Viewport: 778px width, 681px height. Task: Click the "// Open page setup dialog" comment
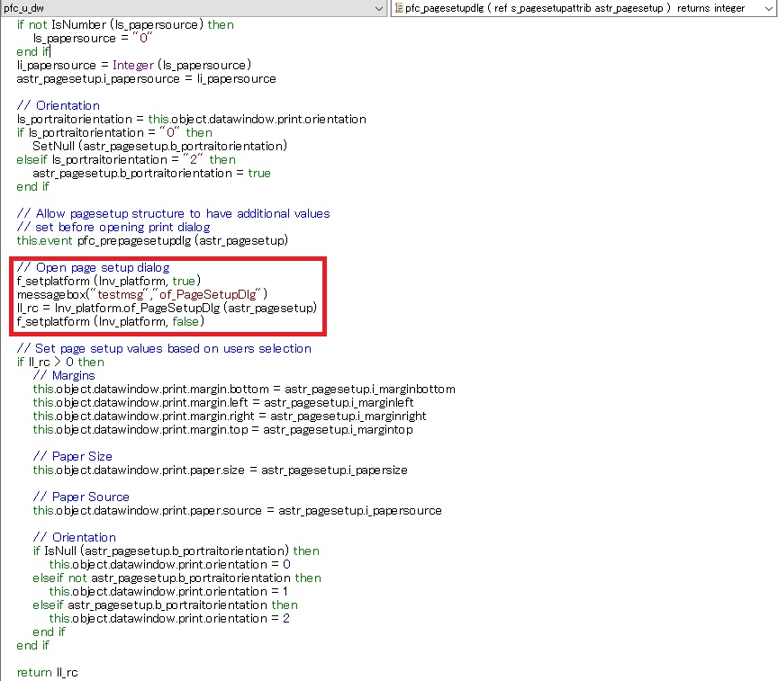point(93,267)
